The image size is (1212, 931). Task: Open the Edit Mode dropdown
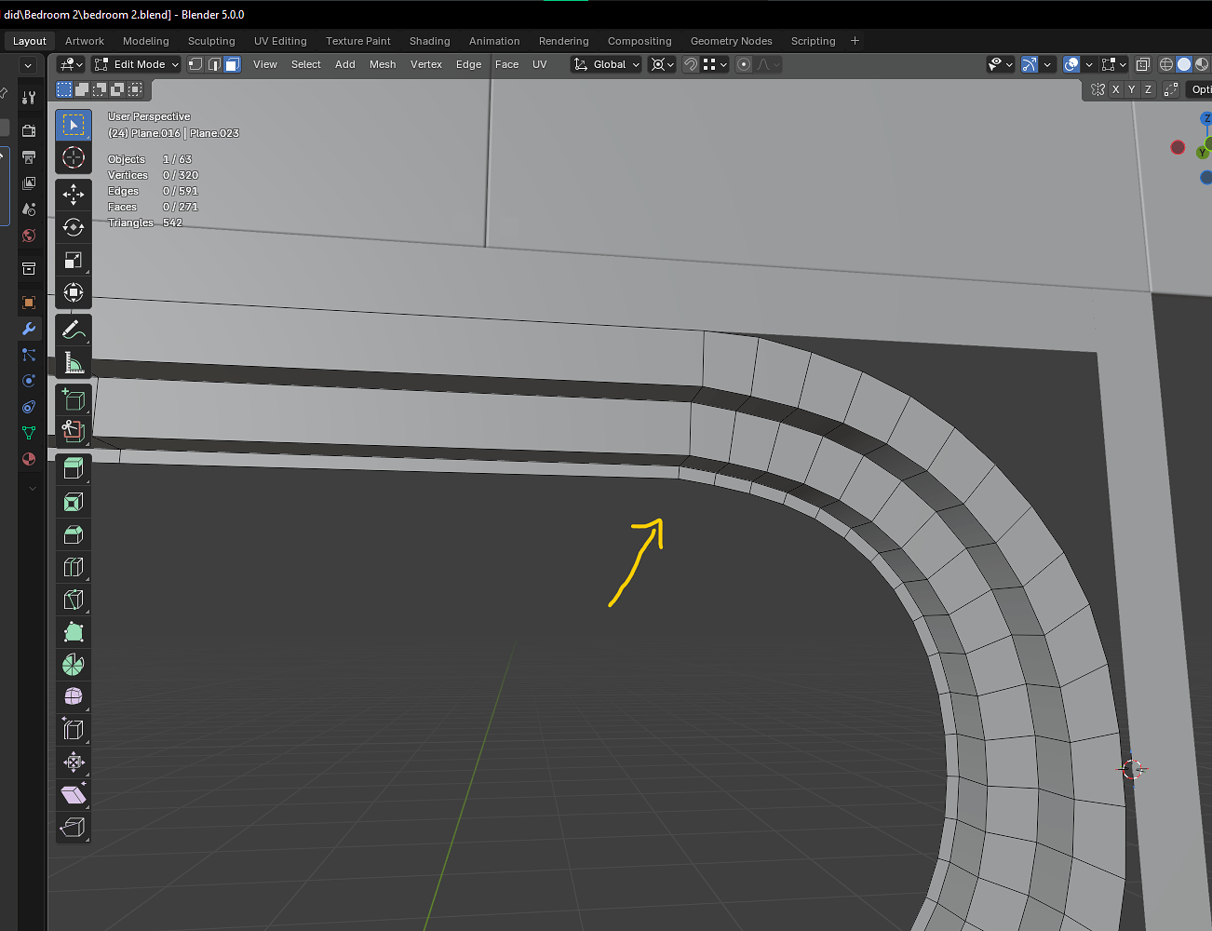tap(137, 64)
